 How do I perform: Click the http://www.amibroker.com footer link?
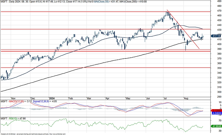57,134
